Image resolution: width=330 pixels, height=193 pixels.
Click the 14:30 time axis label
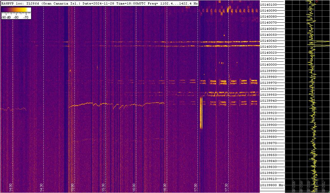(x=42, y=187)
